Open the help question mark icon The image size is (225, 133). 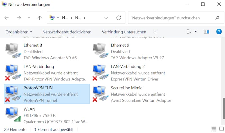(x=219, y=31)
